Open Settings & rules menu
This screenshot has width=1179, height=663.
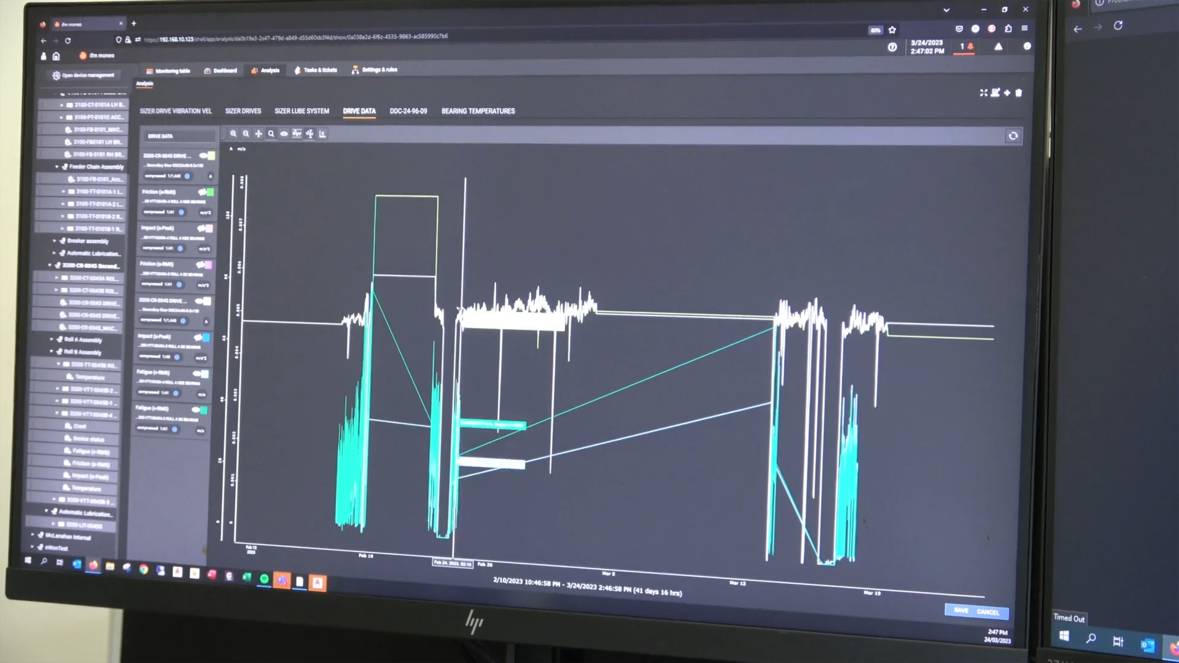coord(375,70)
